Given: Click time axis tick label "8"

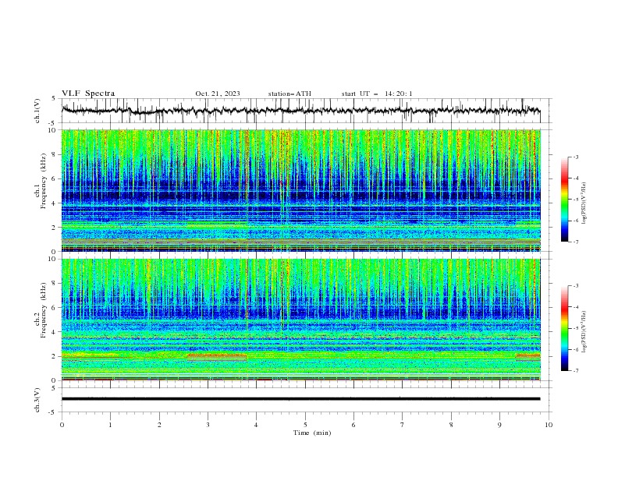Looking at the screenshot, I should [451, 425].
